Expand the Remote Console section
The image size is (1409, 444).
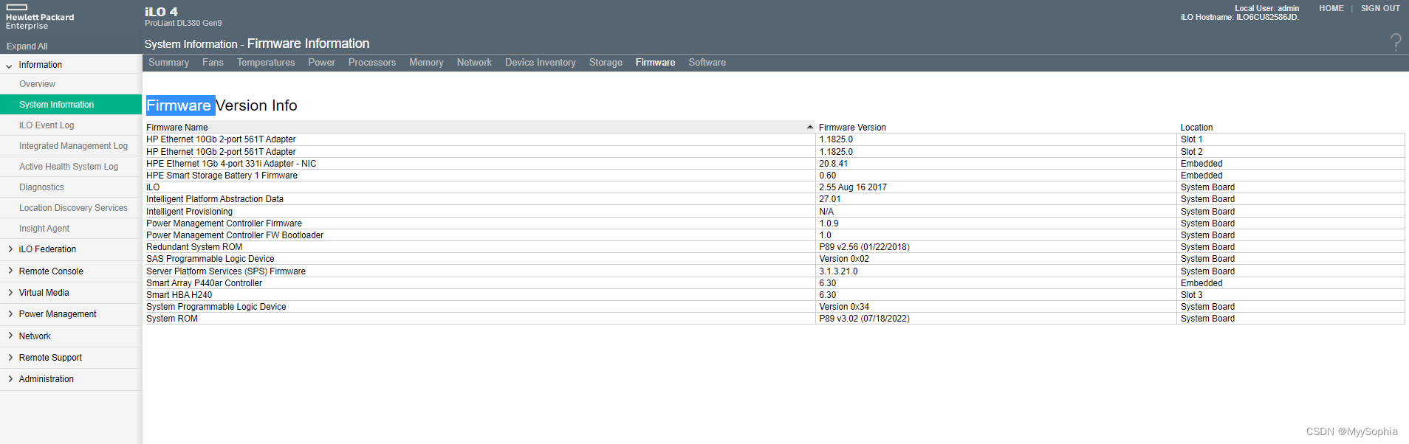[10, 271]
